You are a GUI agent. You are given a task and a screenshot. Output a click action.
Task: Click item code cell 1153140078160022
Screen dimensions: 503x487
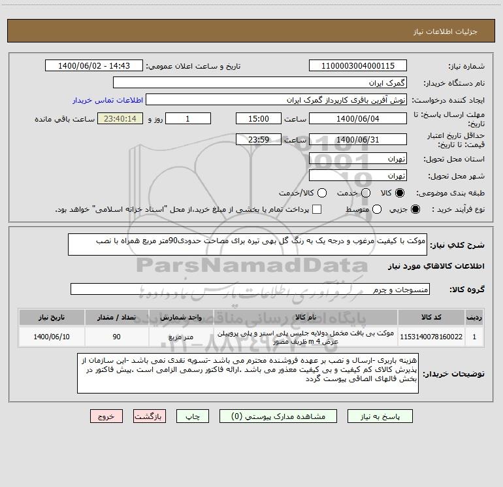tap(431, 337)
